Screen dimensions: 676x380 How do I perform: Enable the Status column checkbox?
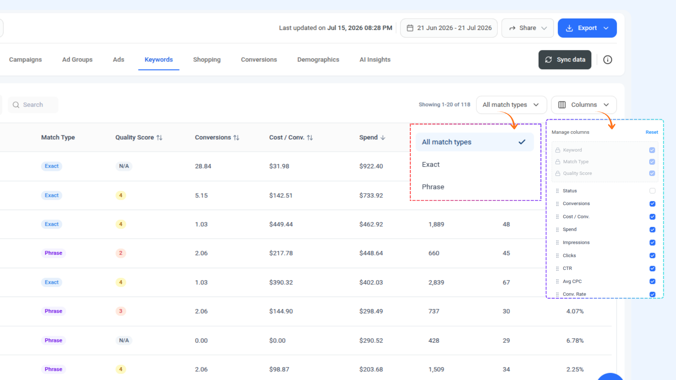[x=652, y=191]
